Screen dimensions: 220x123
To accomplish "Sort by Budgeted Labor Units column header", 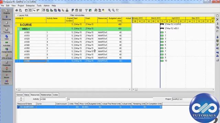I will click(x=115, y=20).
